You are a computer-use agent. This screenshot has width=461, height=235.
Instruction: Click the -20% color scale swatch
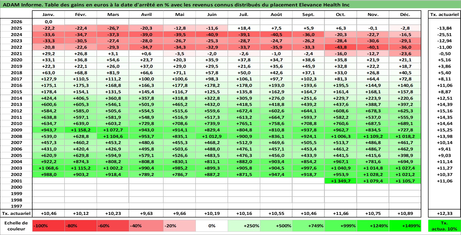pos(180,226)
